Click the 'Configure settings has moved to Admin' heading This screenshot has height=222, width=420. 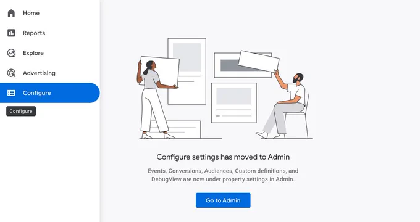click(x=223, y=157)
